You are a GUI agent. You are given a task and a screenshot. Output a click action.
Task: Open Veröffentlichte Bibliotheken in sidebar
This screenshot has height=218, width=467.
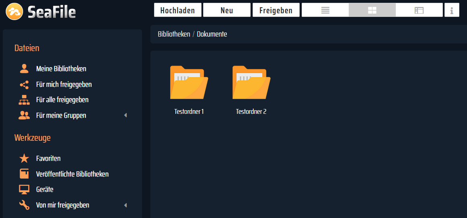(72, 174)
